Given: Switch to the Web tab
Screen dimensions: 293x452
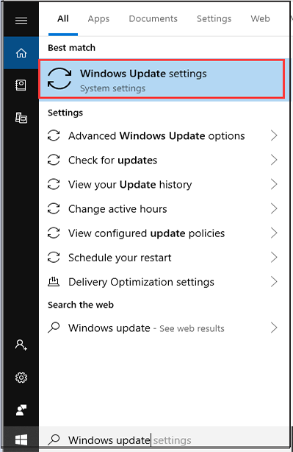Looking at the screenshot, I should click(260, 18).
